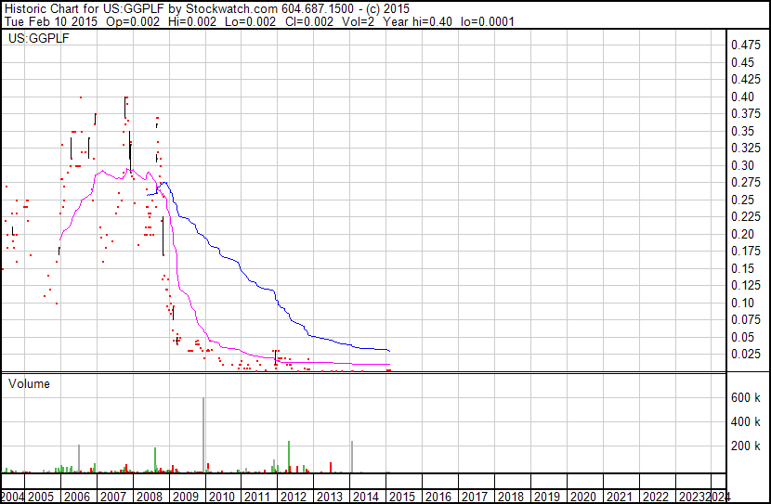Click the 0.175 price axis label
This screenshot has height=504, width=771.
point(746,251)
